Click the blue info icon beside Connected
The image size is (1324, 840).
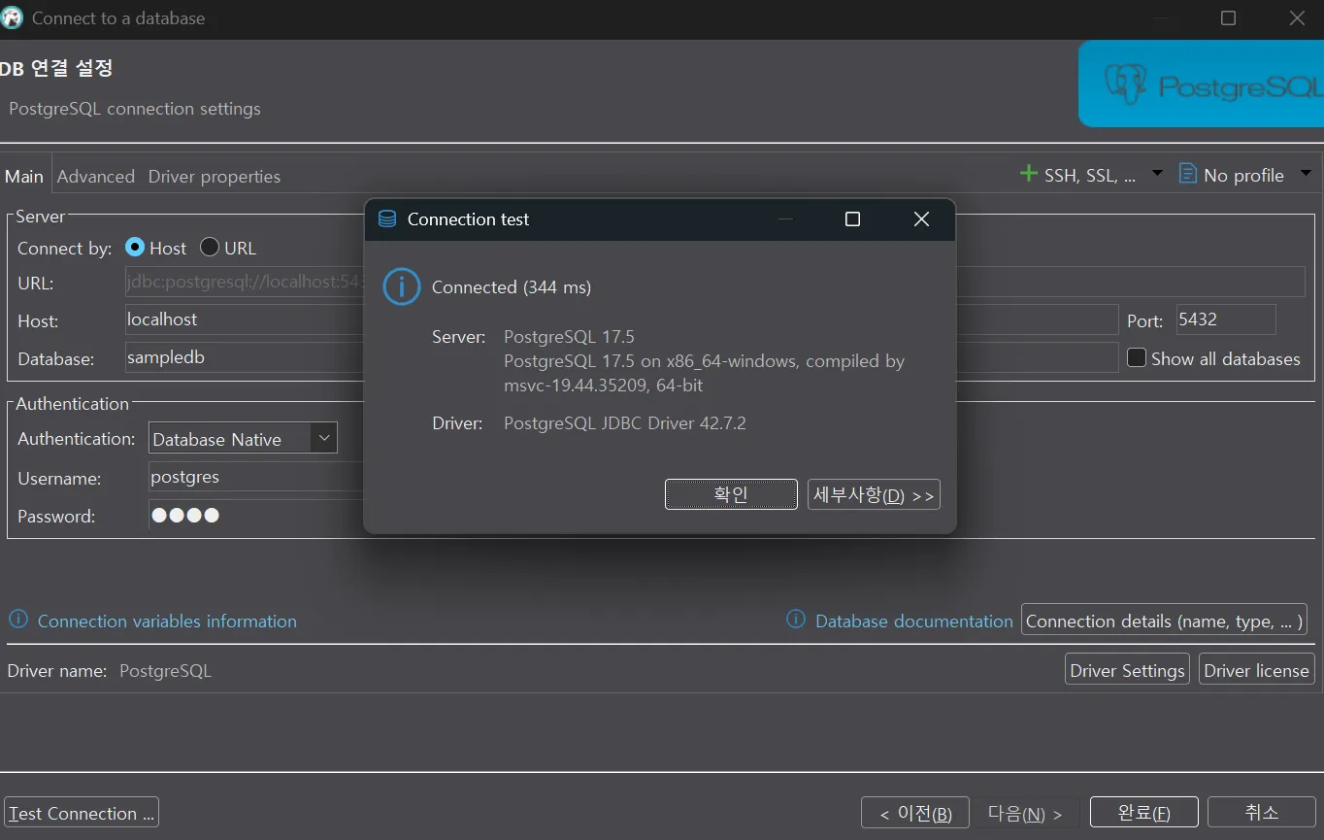tap(402, 287)
